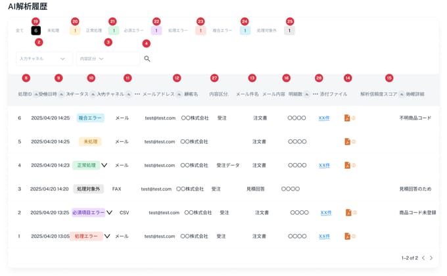Click the ellipsis after 明細数 header
Image resolution: width=447 pixels, height=276 pixels.
315,95
